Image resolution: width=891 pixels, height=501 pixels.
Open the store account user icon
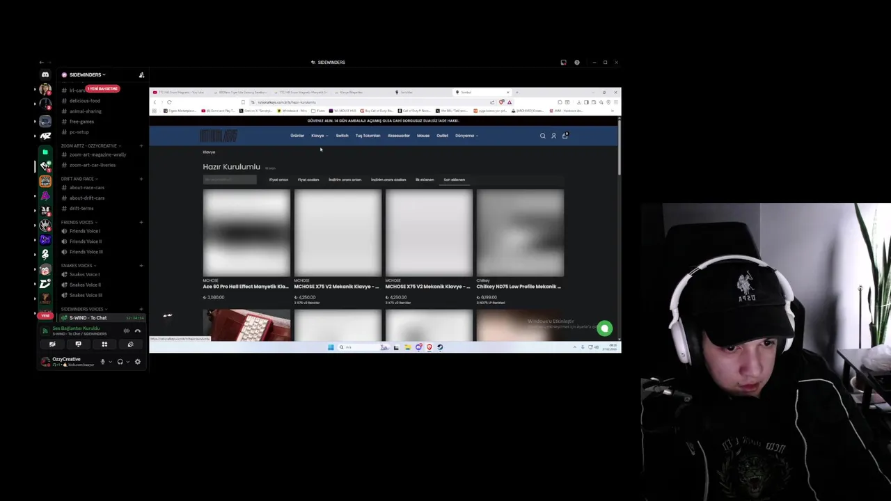[554, 136]
